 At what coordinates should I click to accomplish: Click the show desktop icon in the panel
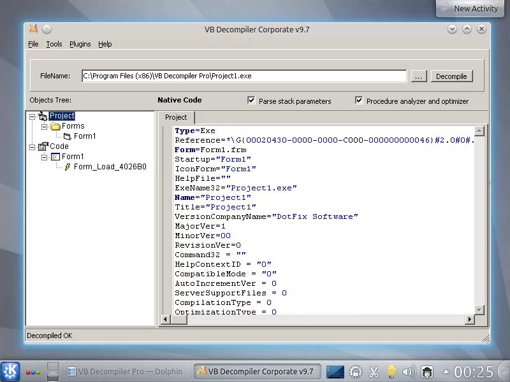pyautogui.click(x=53, y=372)
